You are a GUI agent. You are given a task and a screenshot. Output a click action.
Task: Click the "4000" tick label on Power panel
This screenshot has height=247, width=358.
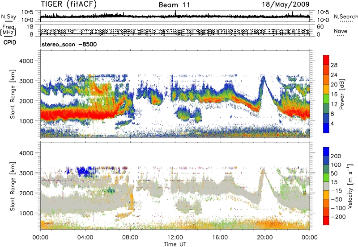coord(26,61)
